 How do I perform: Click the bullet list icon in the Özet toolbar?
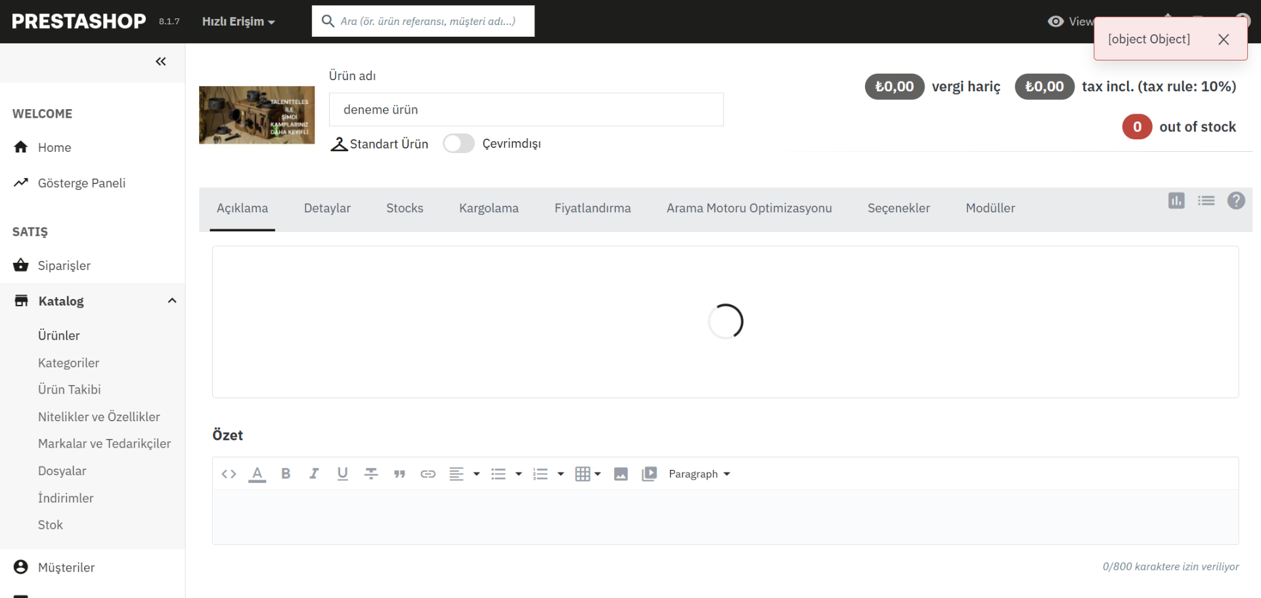click(x=498, y=474)
